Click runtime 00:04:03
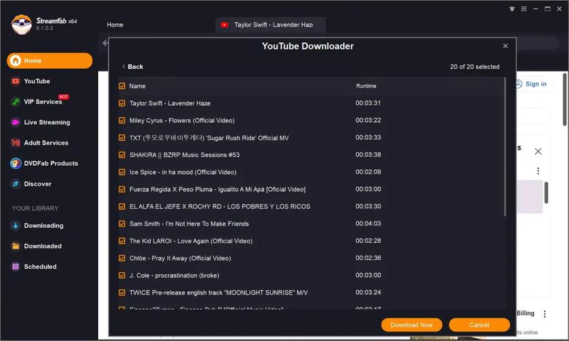 point(368,224)
